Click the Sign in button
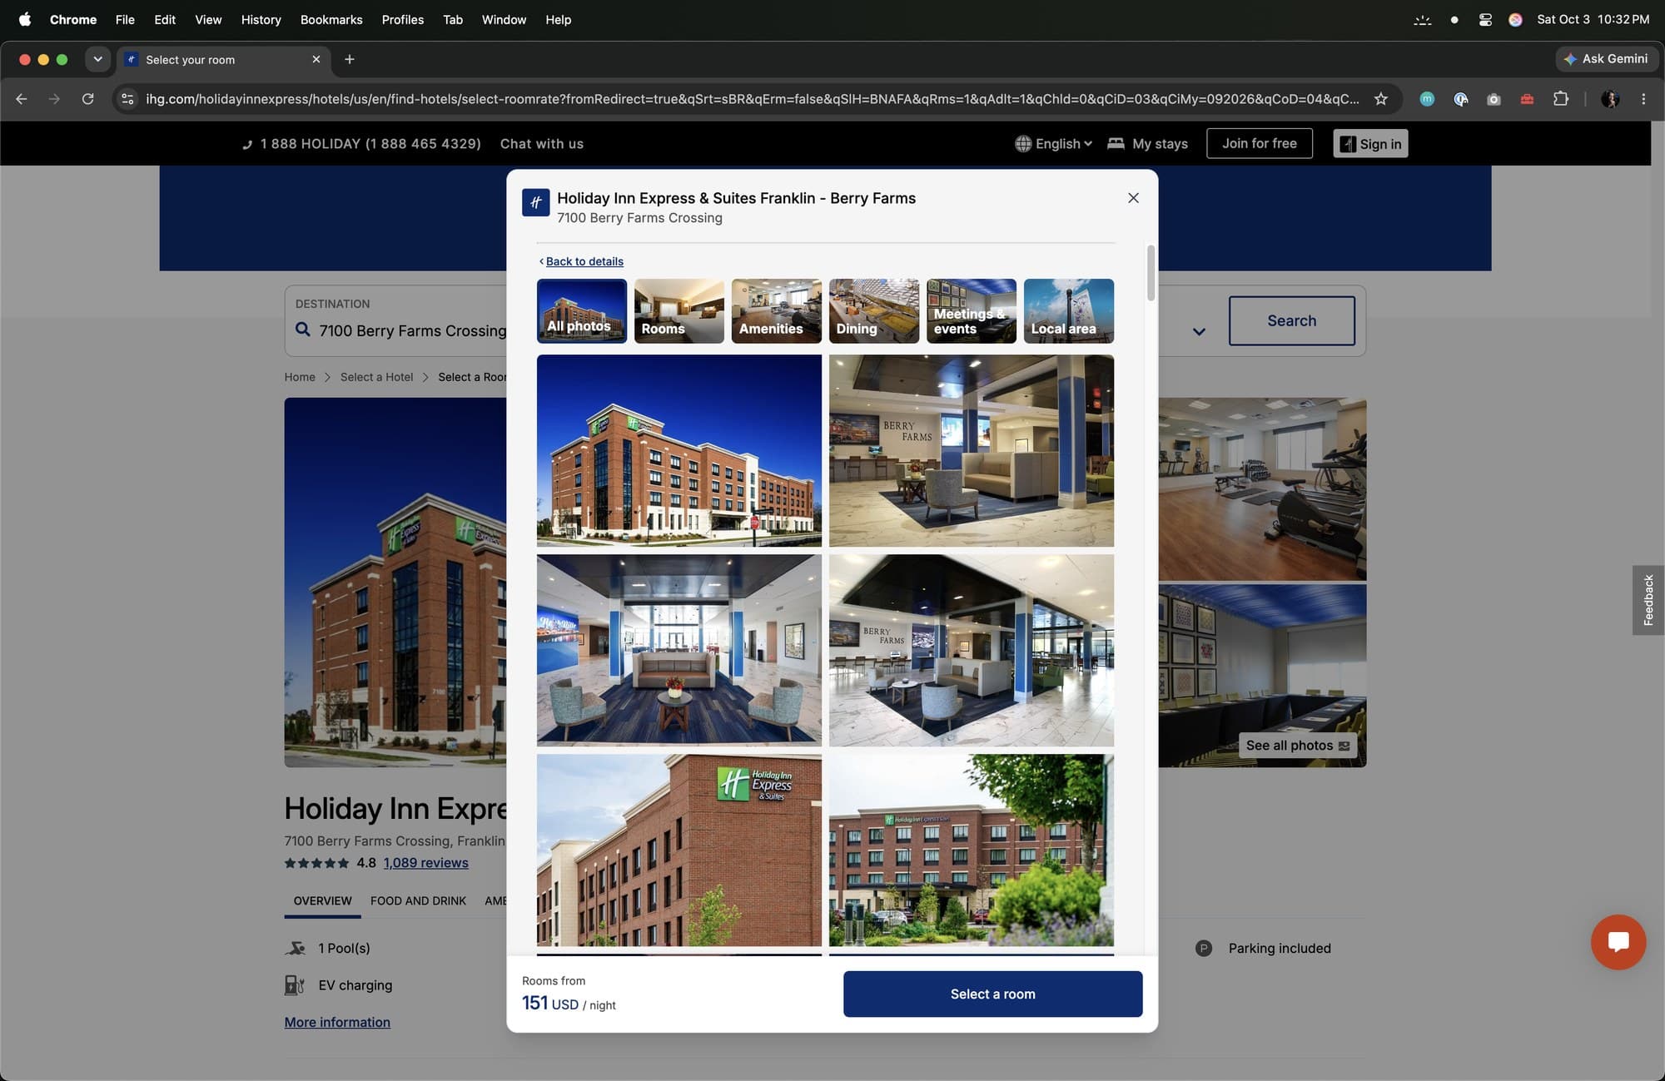 coord(1370,143)
